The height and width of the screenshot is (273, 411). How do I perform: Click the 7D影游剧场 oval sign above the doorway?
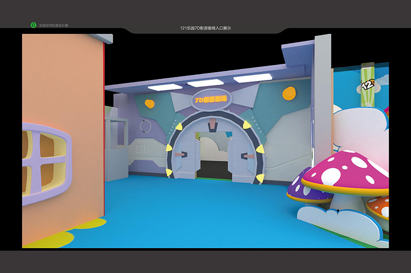210,99
